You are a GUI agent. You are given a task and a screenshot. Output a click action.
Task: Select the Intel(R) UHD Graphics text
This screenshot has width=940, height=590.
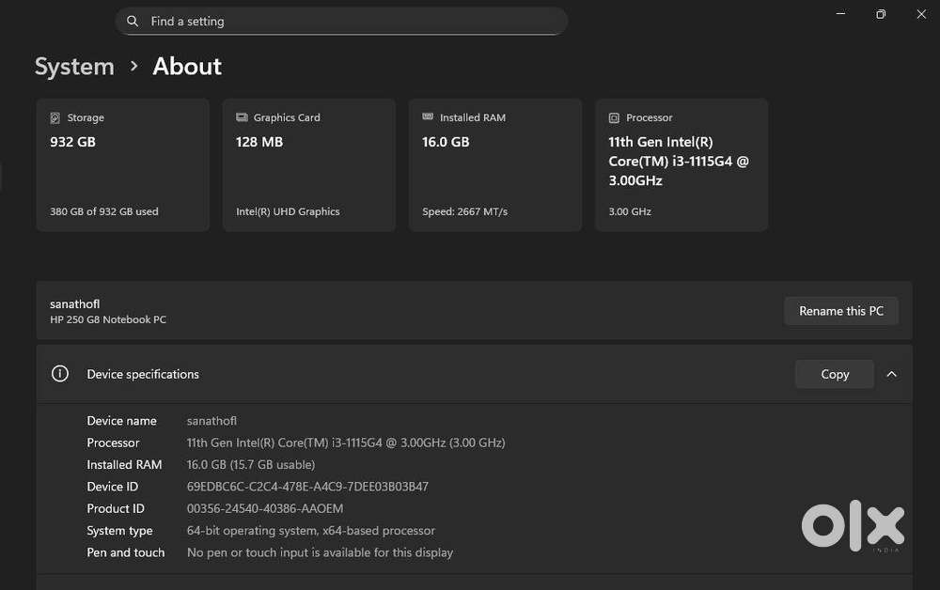point(288,211)
